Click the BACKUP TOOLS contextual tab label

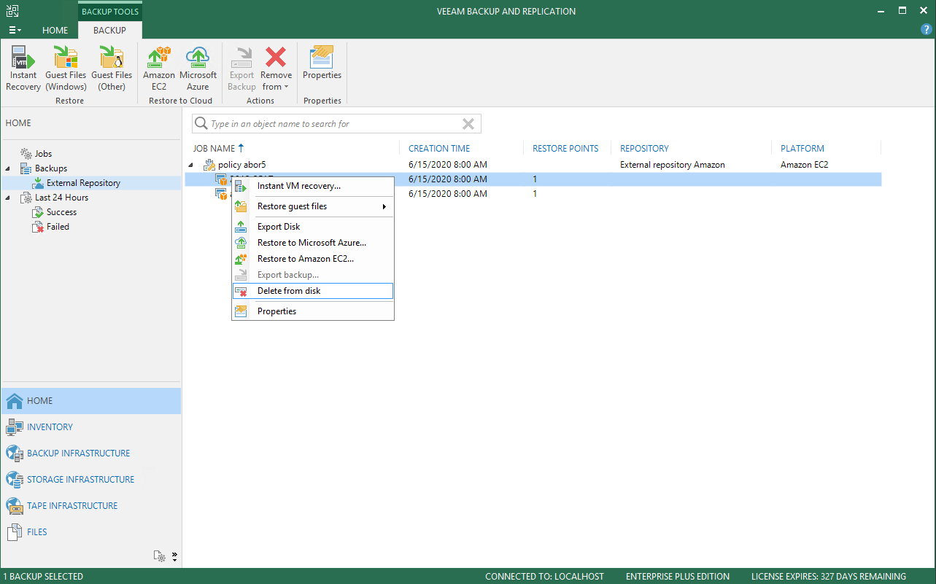[x=110, y=12]
